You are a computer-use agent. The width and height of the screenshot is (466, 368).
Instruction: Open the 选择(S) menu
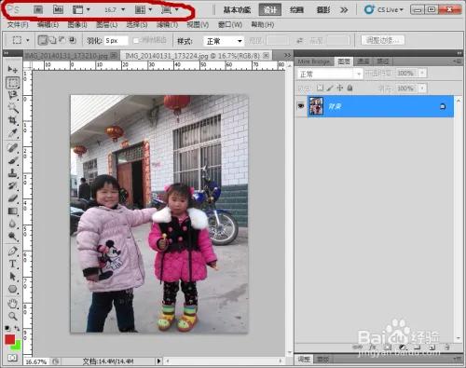(137, 24)
